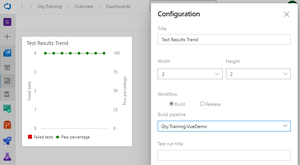The height and width of the screenshot is (165, 300).
Task: Click the red Failed tests legend swatch
Action: (30, 137)
